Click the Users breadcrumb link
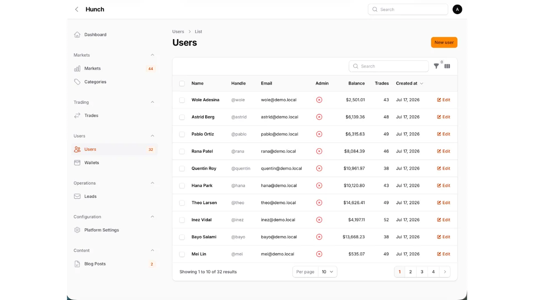Image resolution: width=534 pixels, height=300 pixels. (178, 32)
